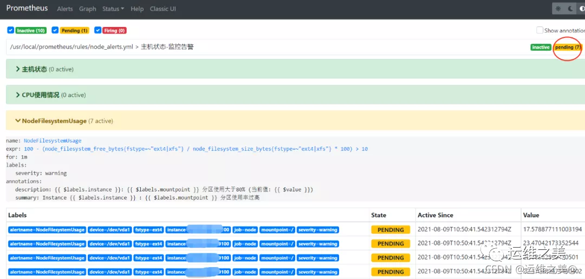Switch to the dark theme moon icon
Viewport: 585px width, 279px height.
click(570, 9)
